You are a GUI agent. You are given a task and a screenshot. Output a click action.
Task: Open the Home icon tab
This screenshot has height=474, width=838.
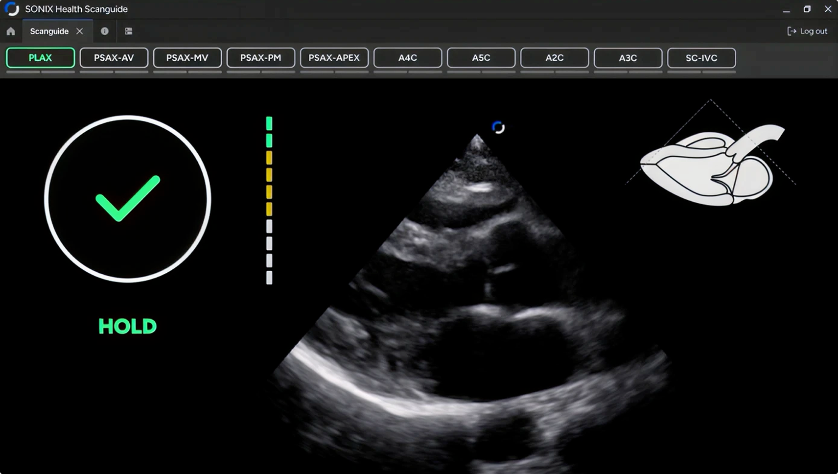11,31
